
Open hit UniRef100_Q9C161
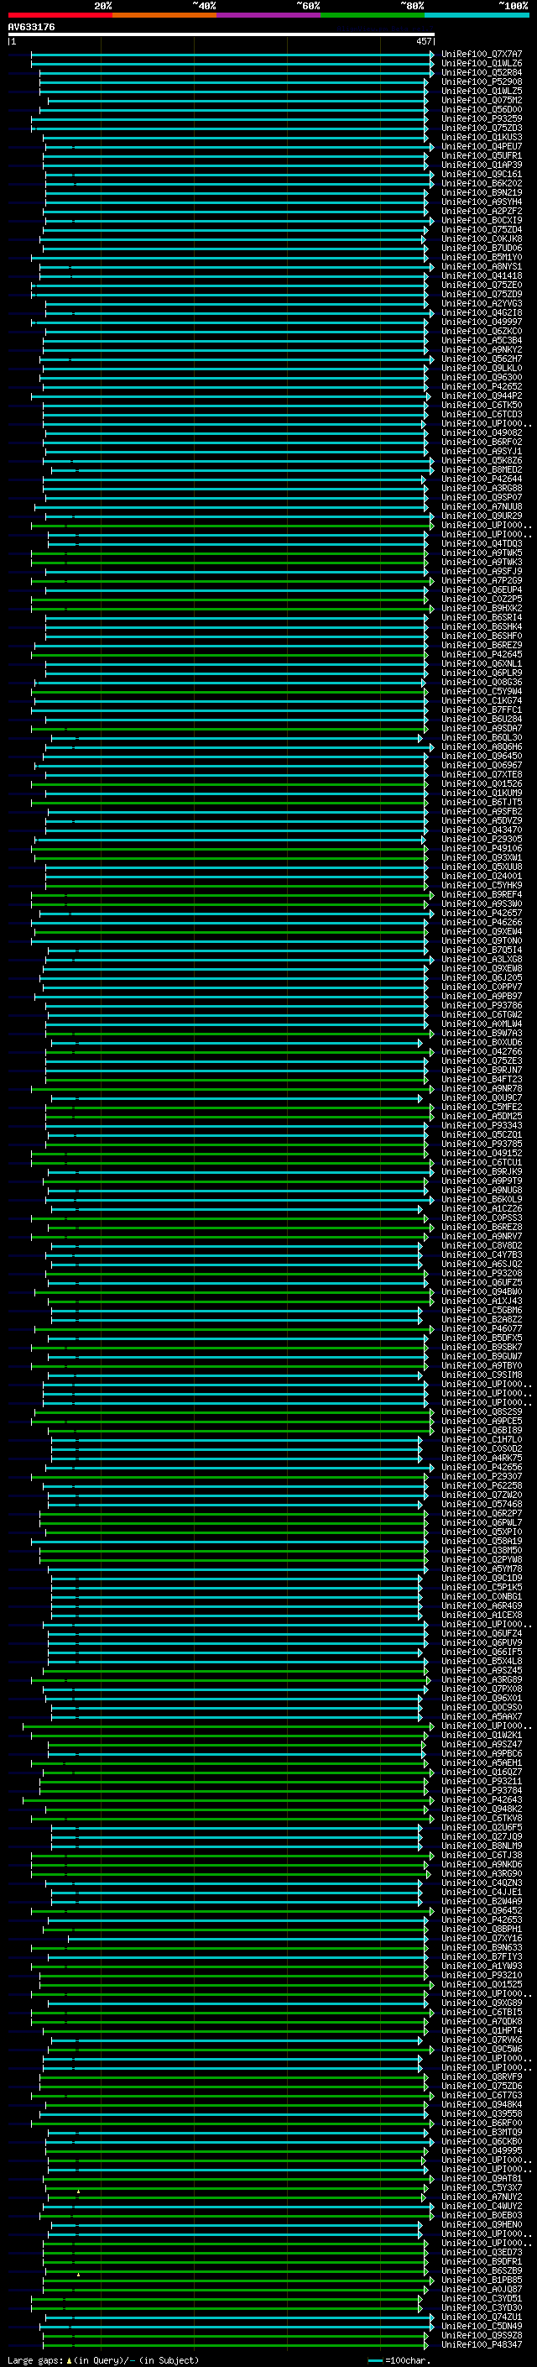482,174
